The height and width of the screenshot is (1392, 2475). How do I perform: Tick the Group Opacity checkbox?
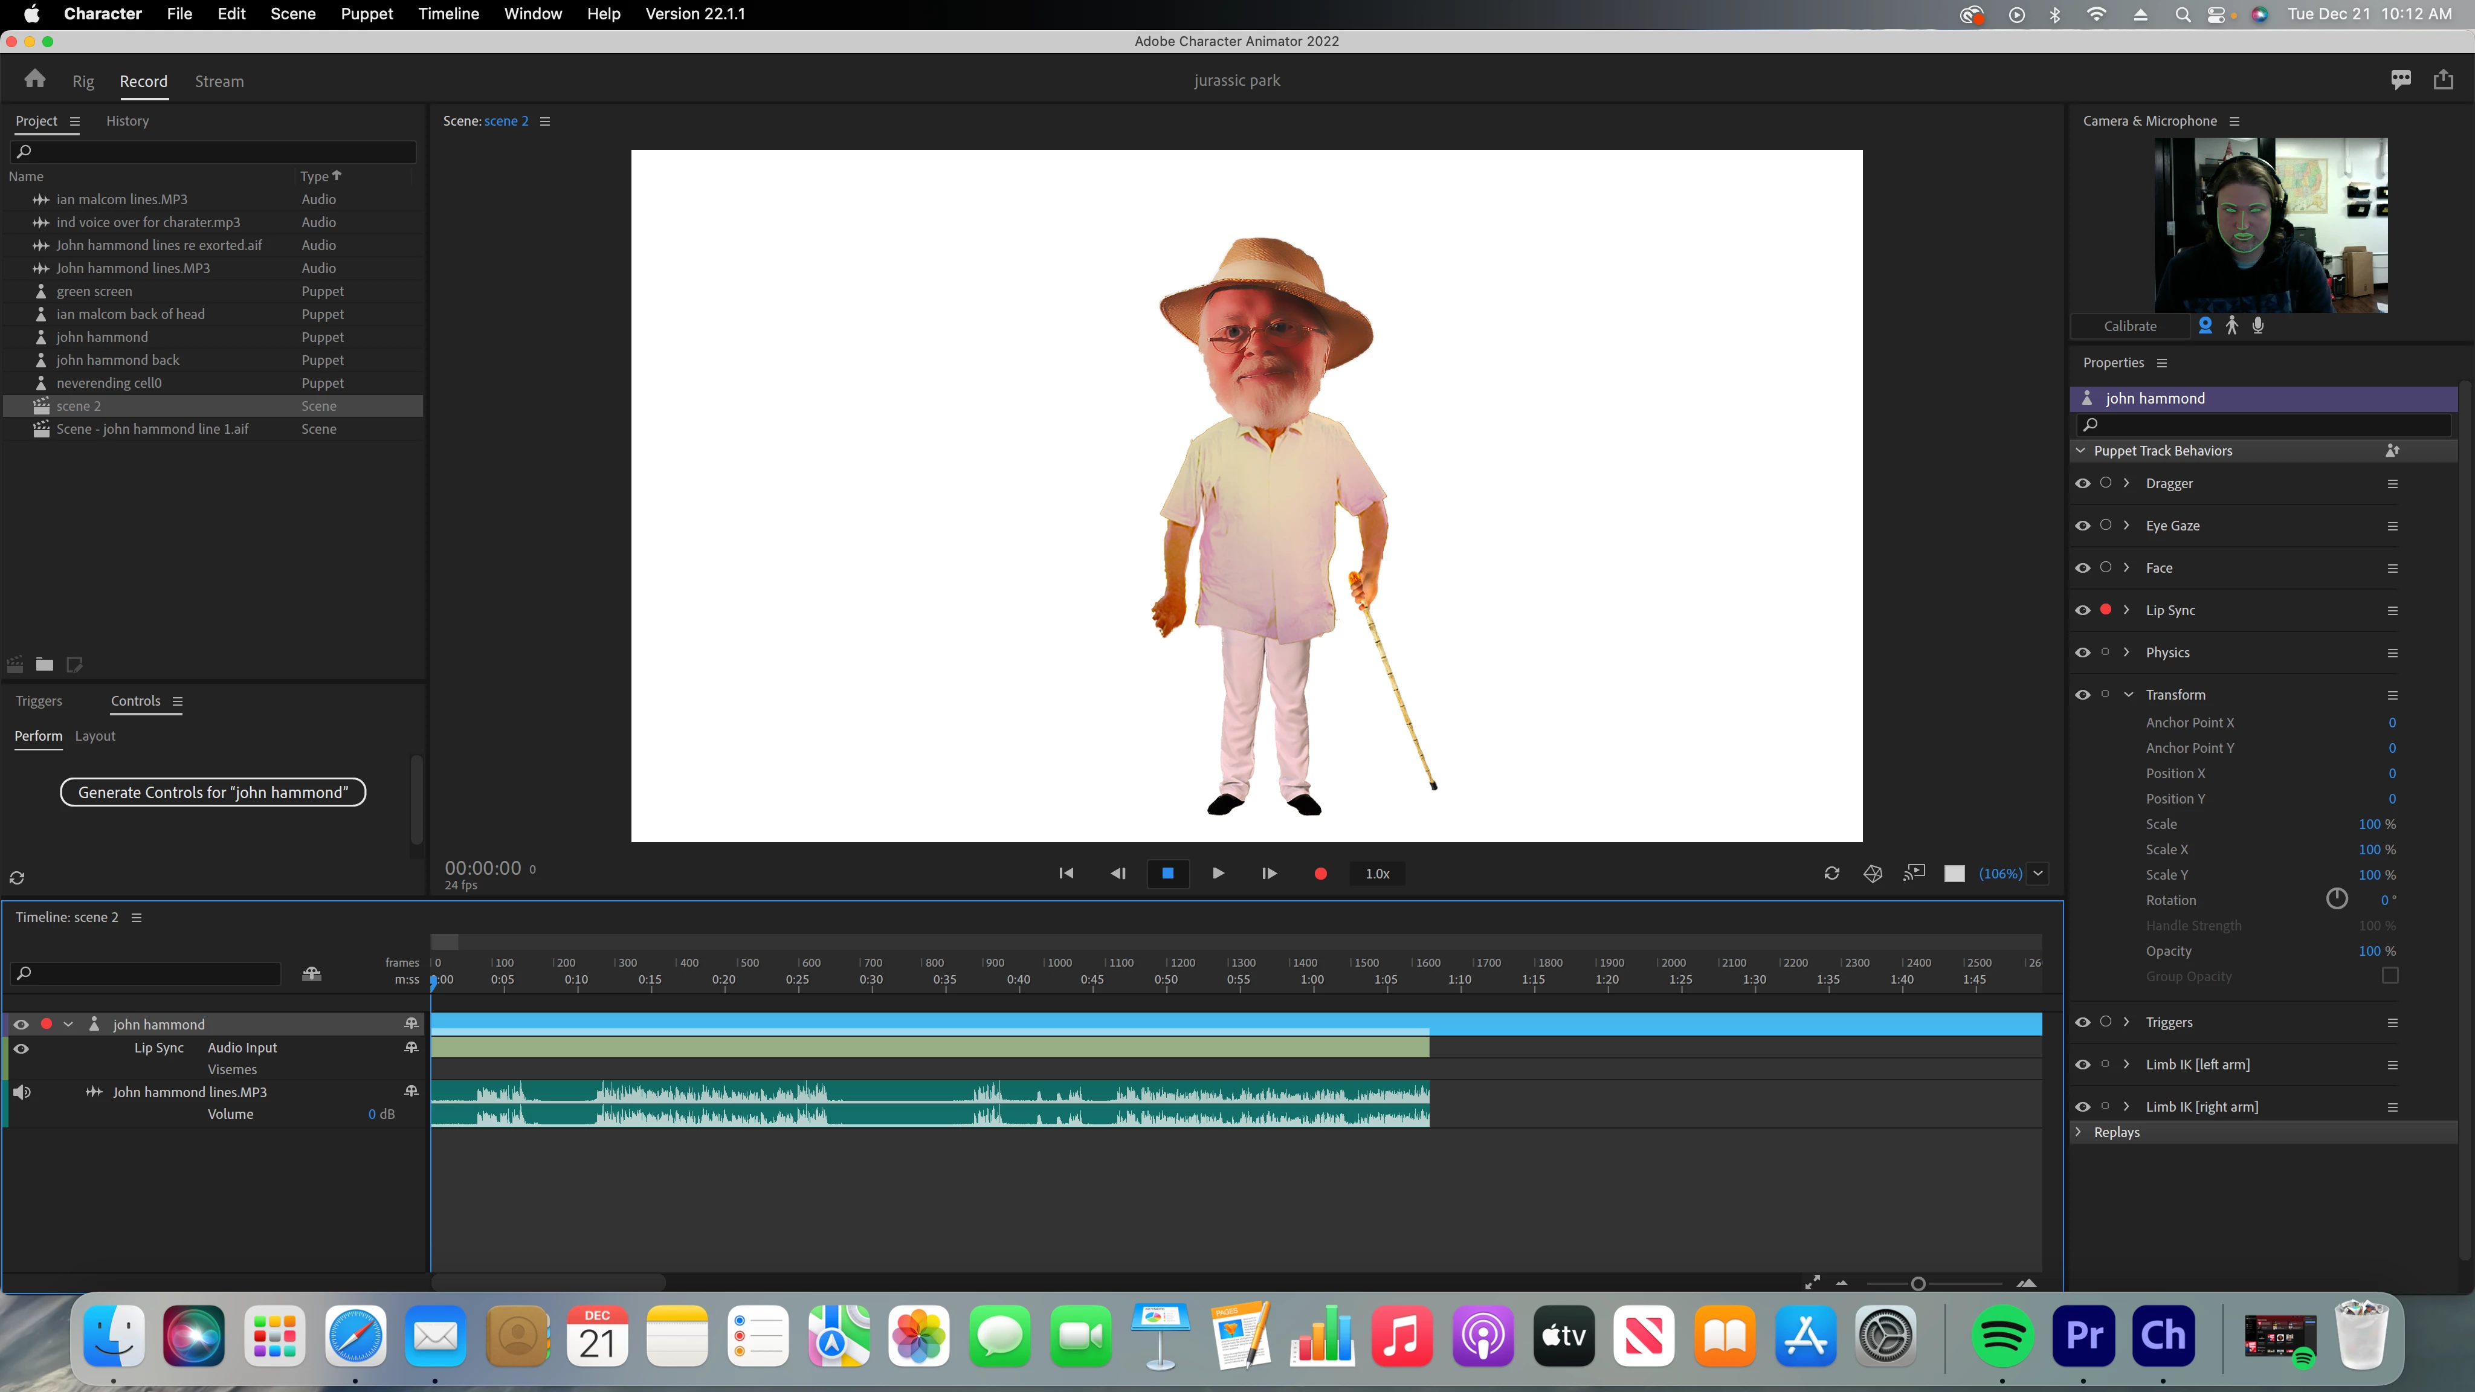[x=2390, y=975]
